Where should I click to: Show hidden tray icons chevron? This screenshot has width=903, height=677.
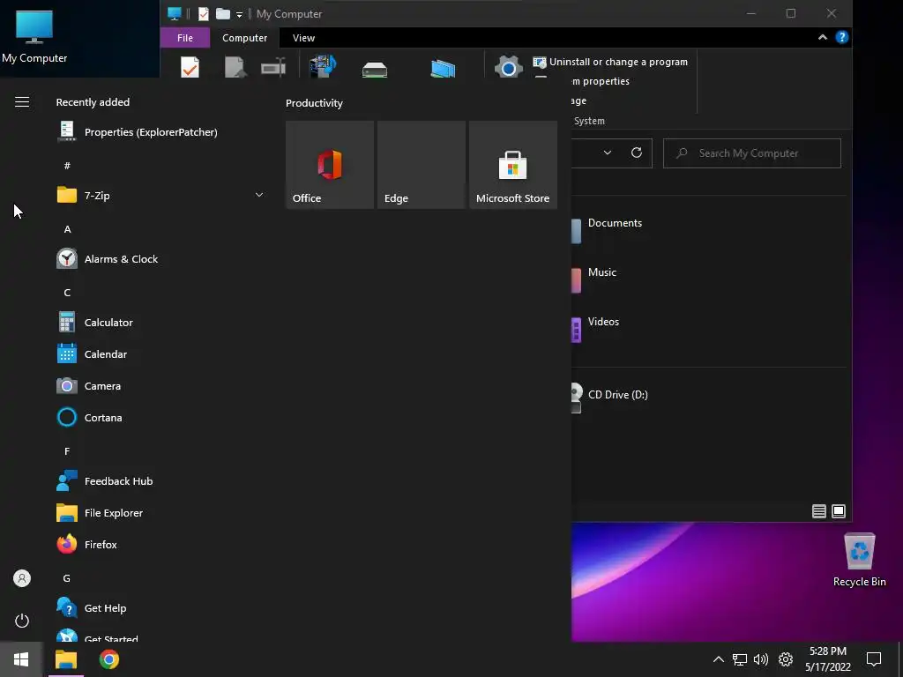718,659
